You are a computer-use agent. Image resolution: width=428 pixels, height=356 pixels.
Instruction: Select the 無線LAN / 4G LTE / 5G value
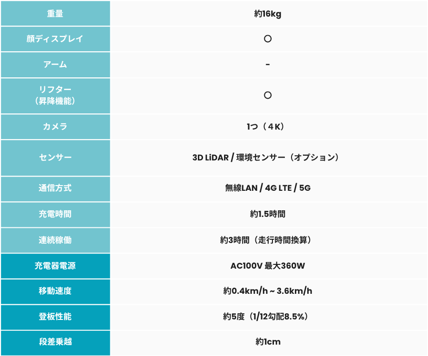(268, 188)
